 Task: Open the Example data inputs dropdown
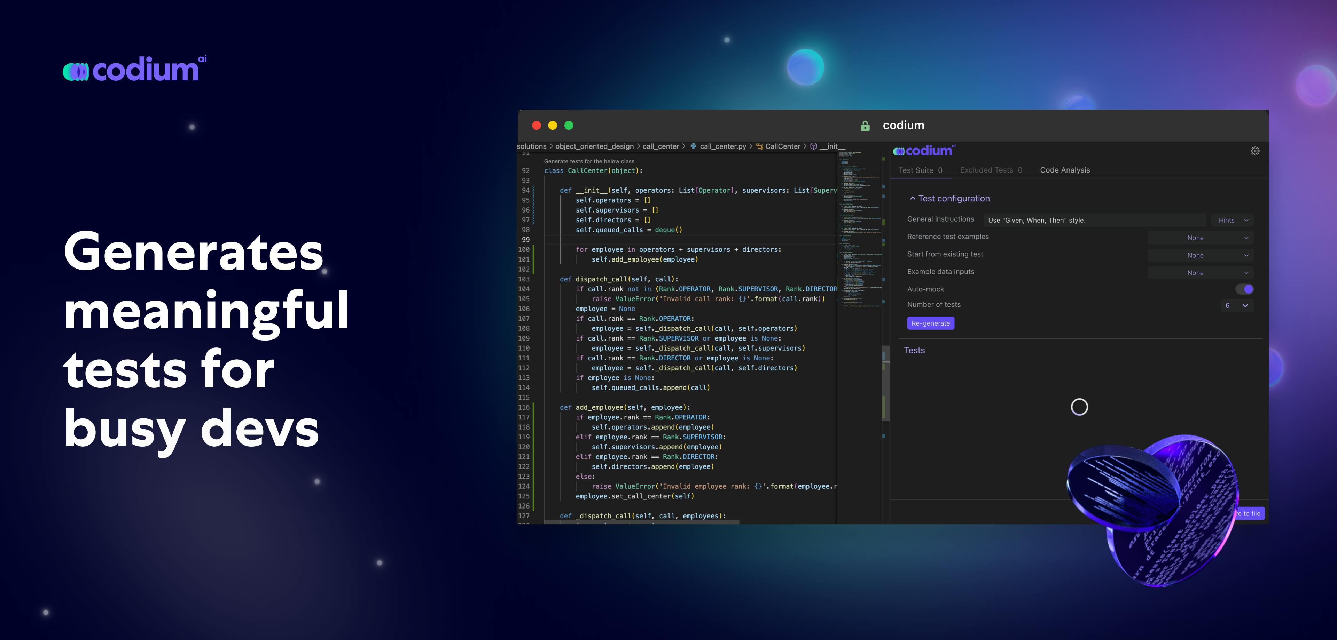coord(1201,273)
